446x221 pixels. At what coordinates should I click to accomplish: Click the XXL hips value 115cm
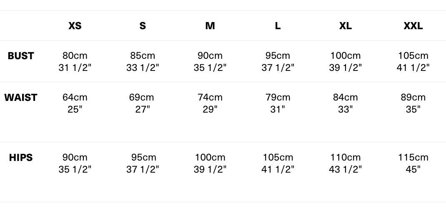click(413, 158)
